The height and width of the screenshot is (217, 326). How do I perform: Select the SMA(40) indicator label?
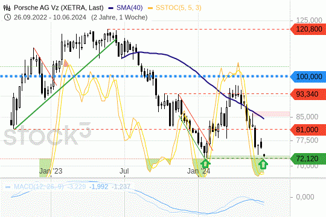click(130, 8)
